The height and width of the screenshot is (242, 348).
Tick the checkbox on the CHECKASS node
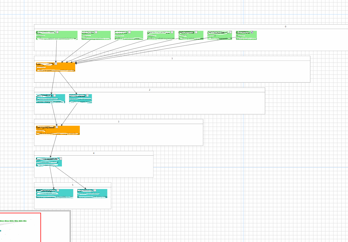(96, 32)
